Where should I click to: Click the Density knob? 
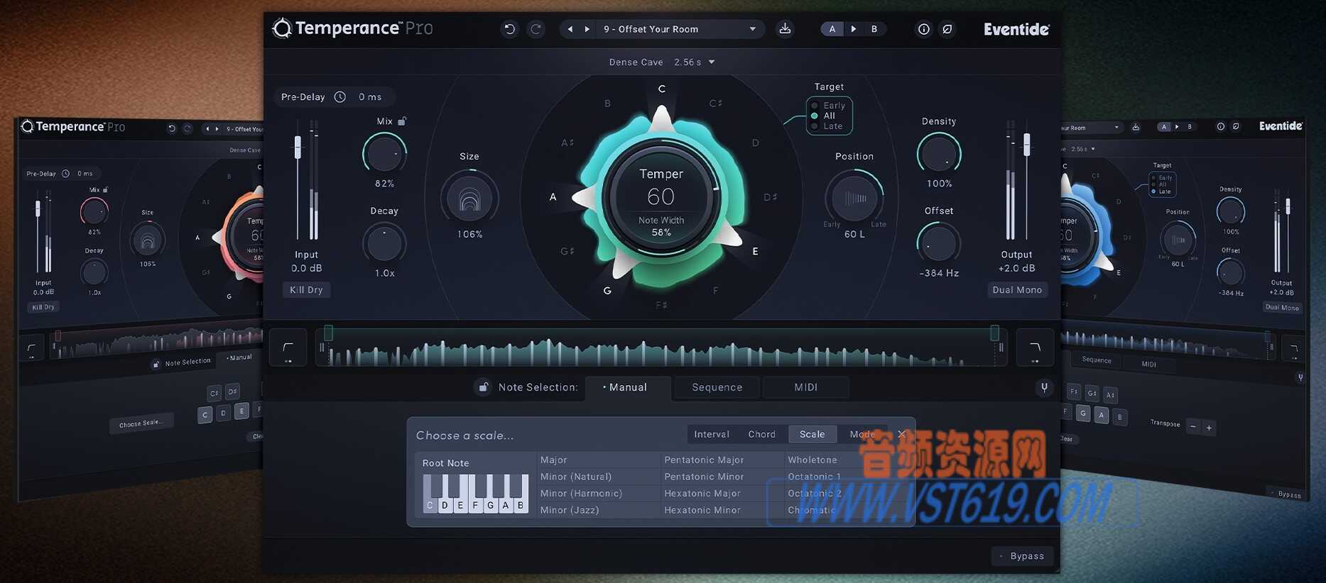click(939, 153)
